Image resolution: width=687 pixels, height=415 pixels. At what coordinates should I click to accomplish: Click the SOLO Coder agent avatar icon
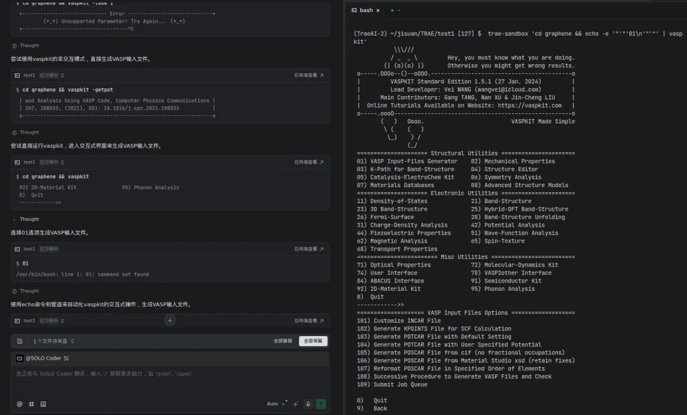pyautogui.click(x=19, y=358)
